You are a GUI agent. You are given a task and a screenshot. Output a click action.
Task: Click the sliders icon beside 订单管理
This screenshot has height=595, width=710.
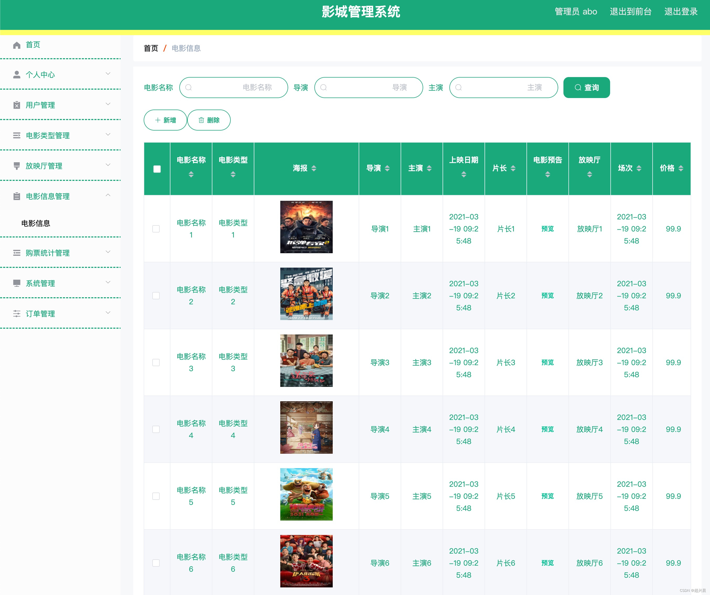17,314
